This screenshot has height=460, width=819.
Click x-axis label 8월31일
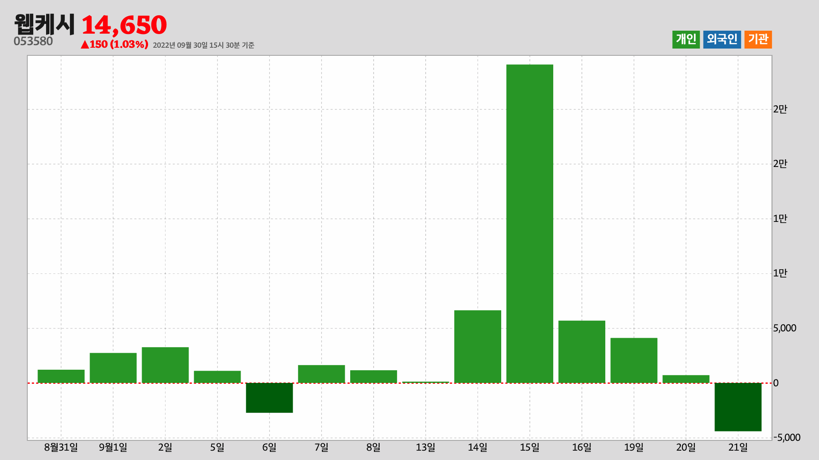(61, 448)
